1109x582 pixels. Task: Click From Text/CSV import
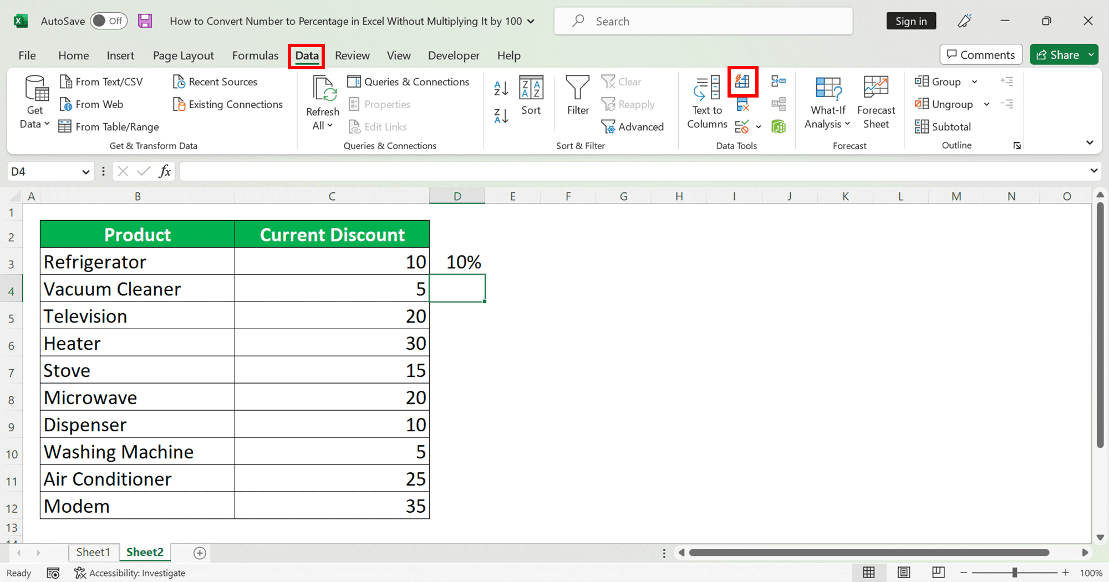coord(101,82)
